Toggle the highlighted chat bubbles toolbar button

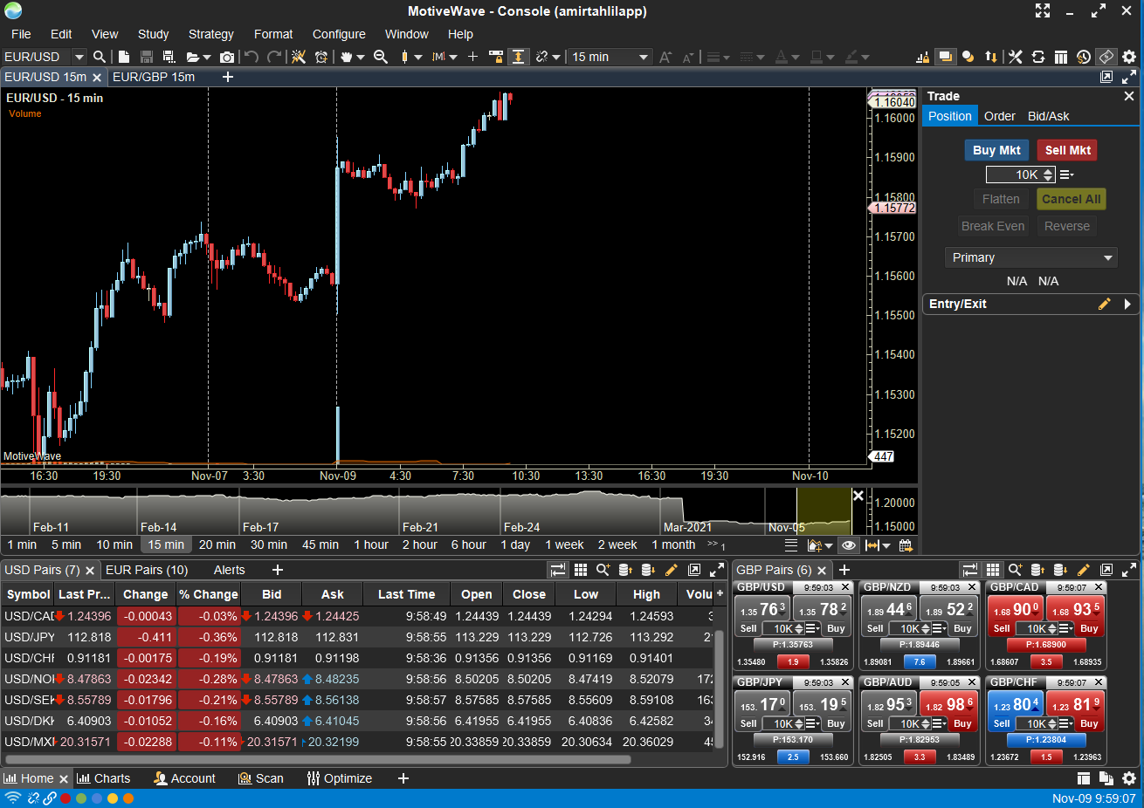[945, 57]
